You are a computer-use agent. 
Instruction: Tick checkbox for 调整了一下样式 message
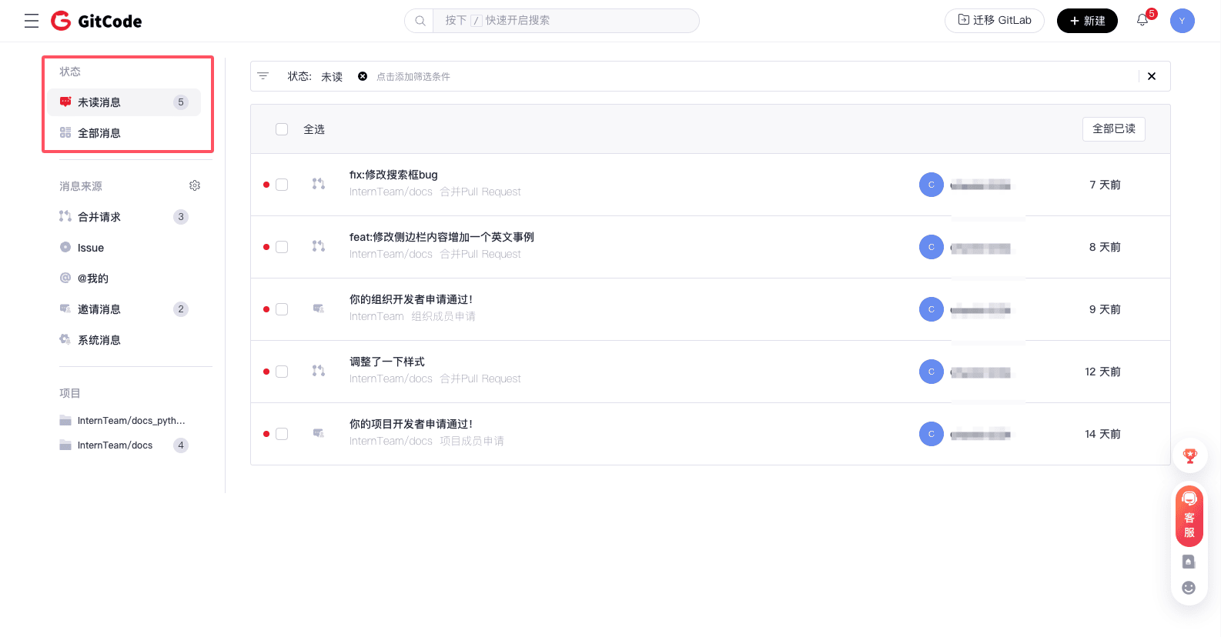coord(282,372)
